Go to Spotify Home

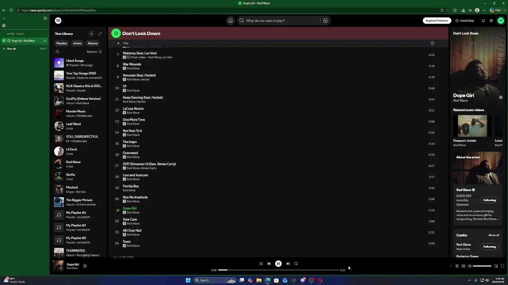(230, 21)
